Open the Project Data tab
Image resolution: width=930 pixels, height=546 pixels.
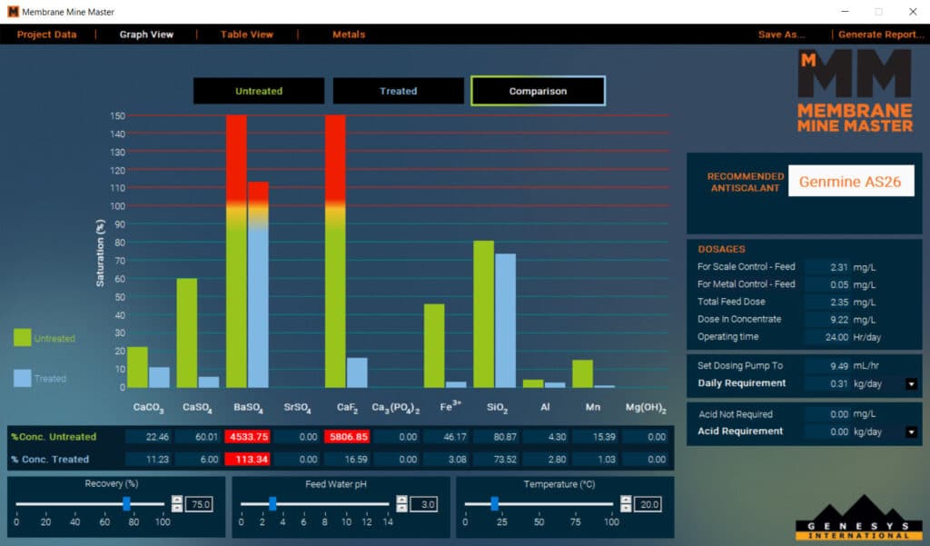coord(47,35)
